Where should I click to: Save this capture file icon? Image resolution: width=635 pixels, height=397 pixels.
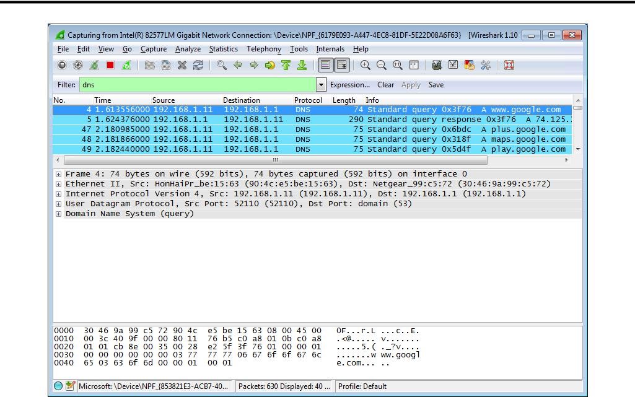(165, 65)
